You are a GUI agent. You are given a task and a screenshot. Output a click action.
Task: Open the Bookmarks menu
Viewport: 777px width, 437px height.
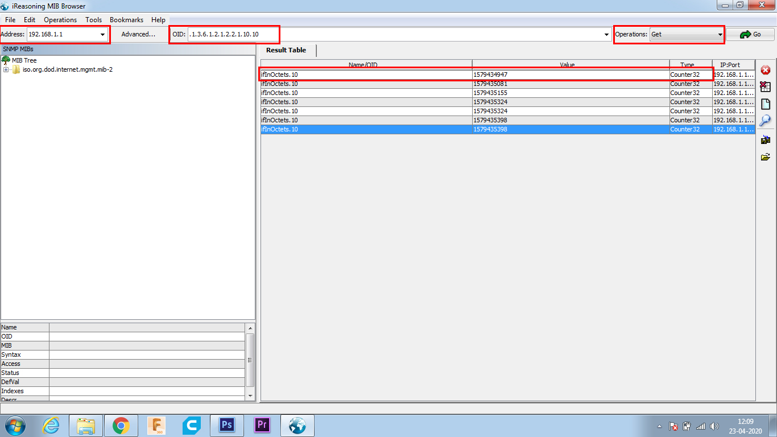126,20
